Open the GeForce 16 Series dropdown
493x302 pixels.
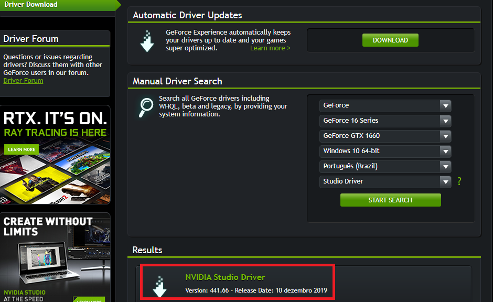click(385, 121)
